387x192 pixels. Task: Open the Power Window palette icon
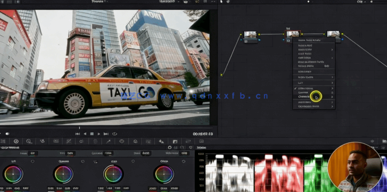point(121,141)
